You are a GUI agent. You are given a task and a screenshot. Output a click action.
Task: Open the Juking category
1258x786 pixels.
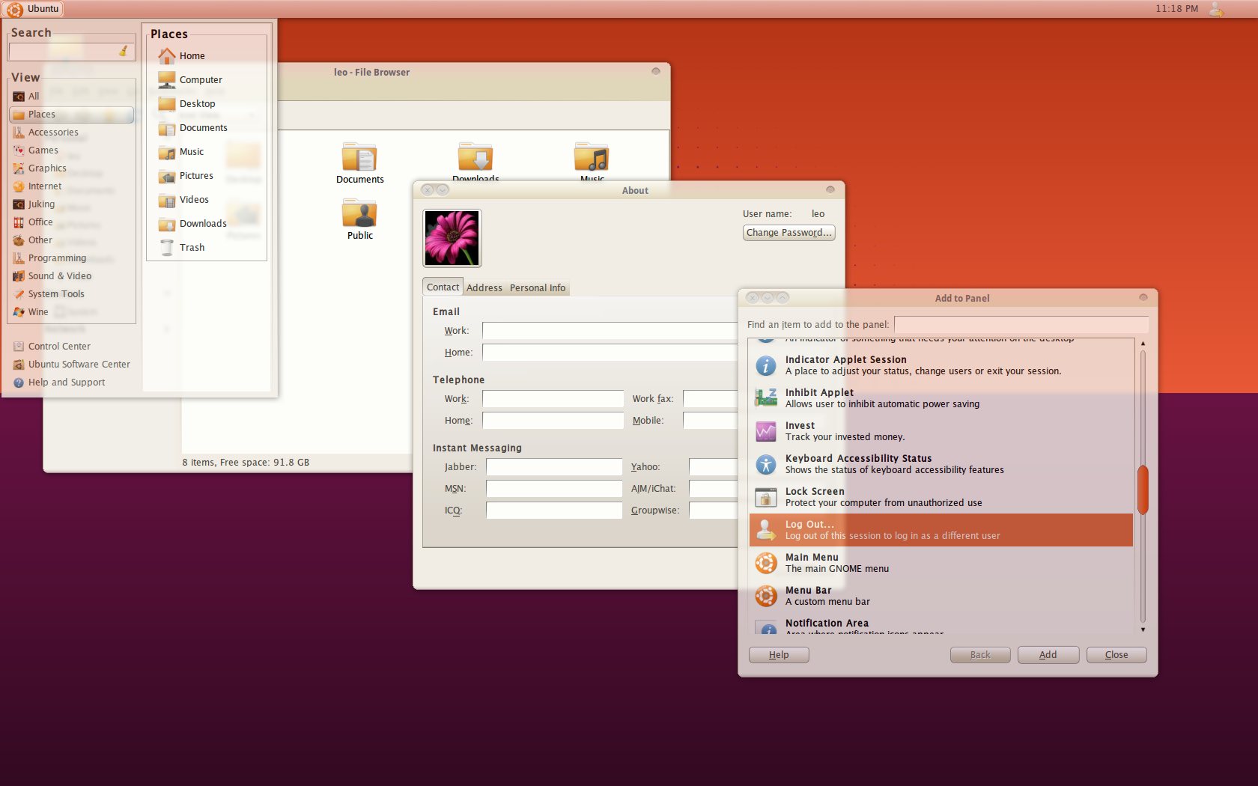point(72,204)
